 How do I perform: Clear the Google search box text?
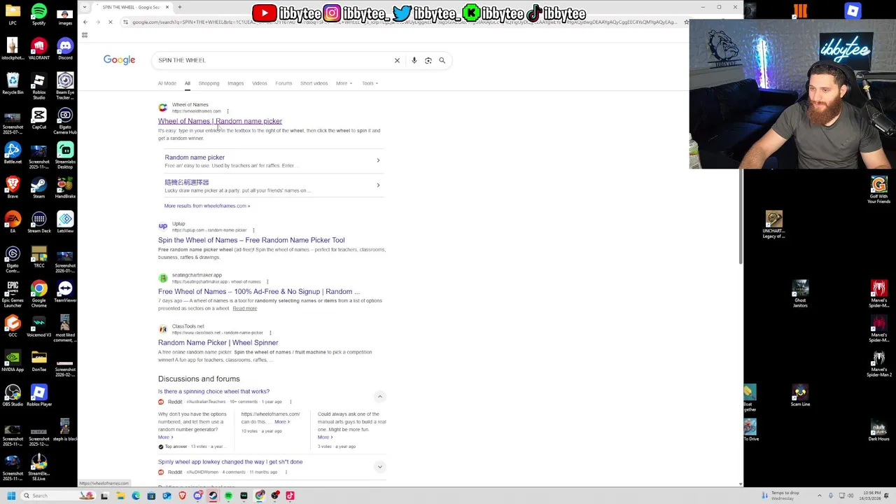[397, 60]
